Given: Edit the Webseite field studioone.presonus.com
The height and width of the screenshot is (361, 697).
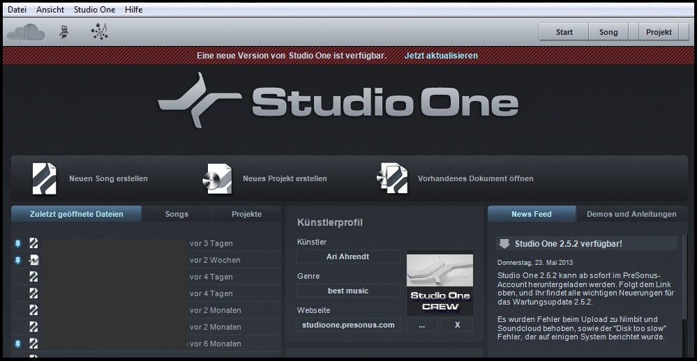Looking at the screenshot, I should pos(348,325).
